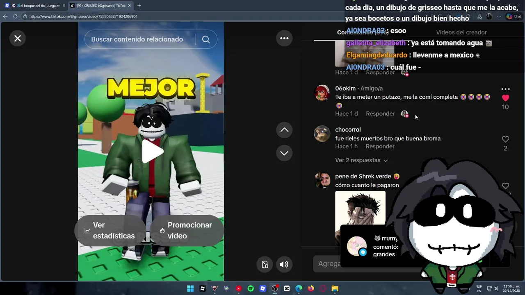525x295 pixels.
Task: Click the liker avatar under 06okim's comment
Action: [404, 114]
